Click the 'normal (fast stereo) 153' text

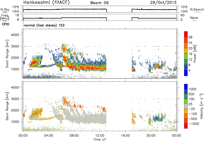(44, 25)
